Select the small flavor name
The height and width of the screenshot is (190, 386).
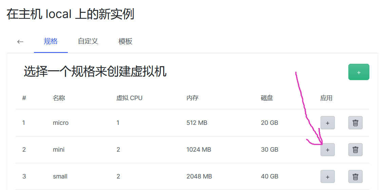(60, 176)
